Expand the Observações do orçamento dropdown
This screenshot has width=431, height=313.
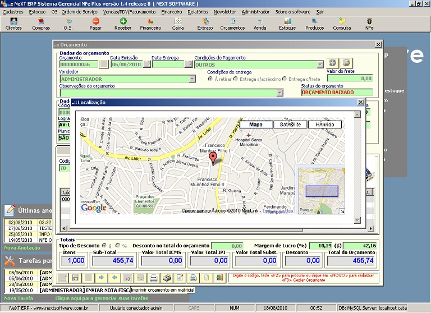280,93
